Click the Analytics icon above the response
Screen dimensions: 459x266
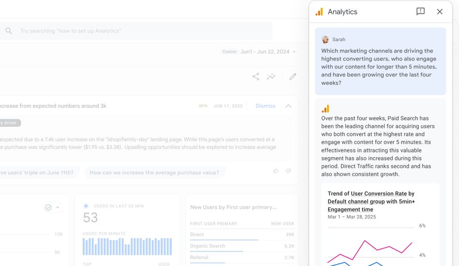tap(325, 109)
